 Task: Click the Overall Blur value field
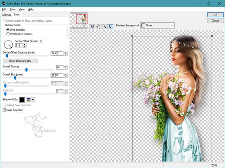pyautogui.click(x=57, y=75)
